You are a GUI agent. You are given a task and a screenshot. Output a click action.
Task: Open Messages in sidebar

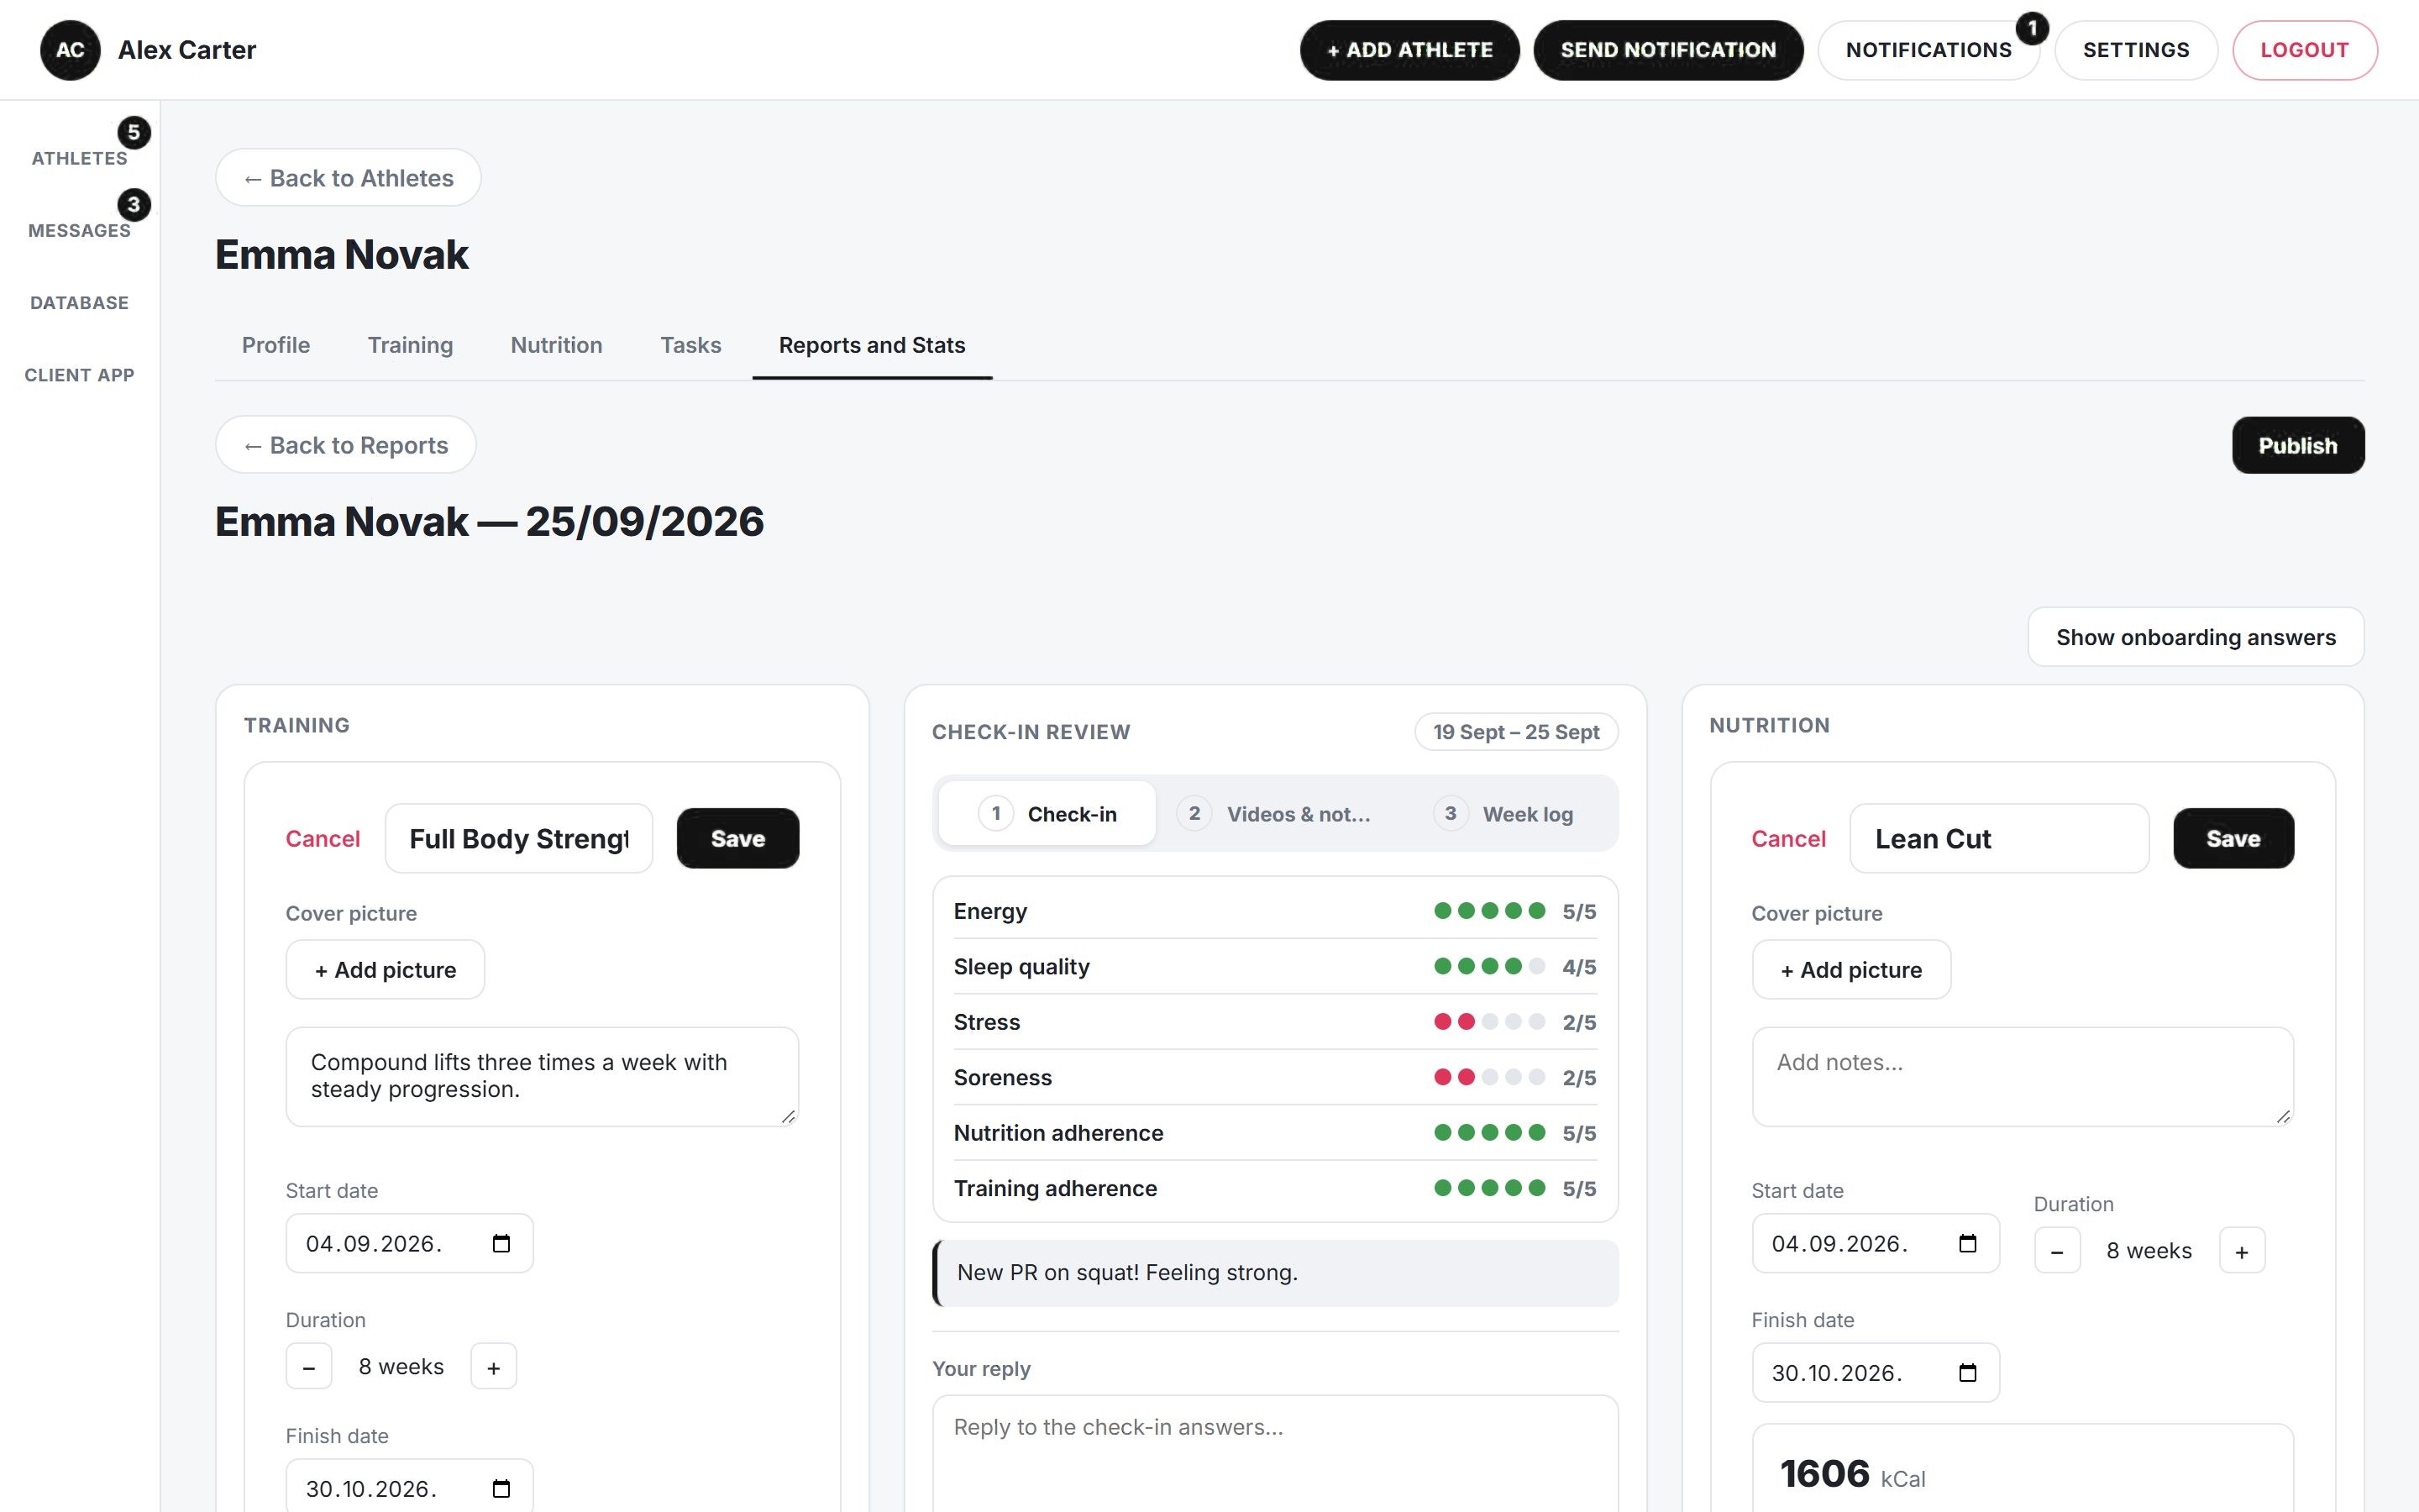(80, 230)
